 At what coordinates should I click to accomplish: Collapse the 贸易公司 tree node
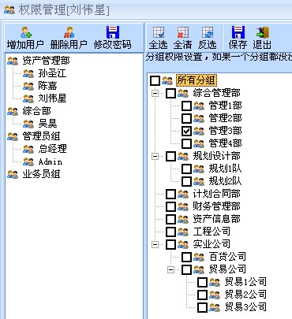point(171,270)
